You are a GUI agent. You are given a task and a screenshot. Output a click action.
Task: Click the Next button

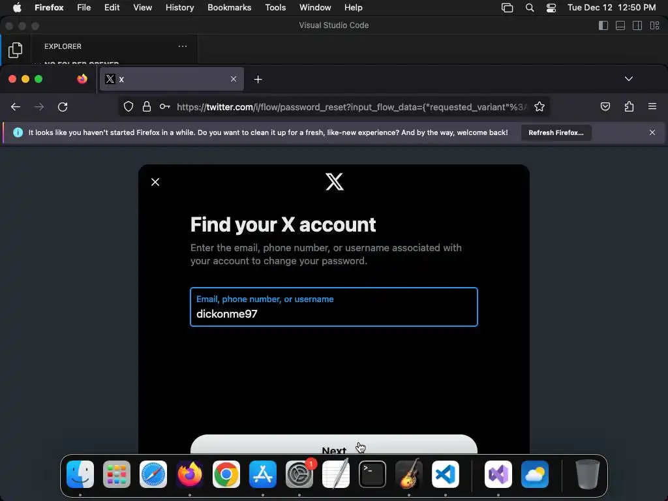(x=333, y=444)
